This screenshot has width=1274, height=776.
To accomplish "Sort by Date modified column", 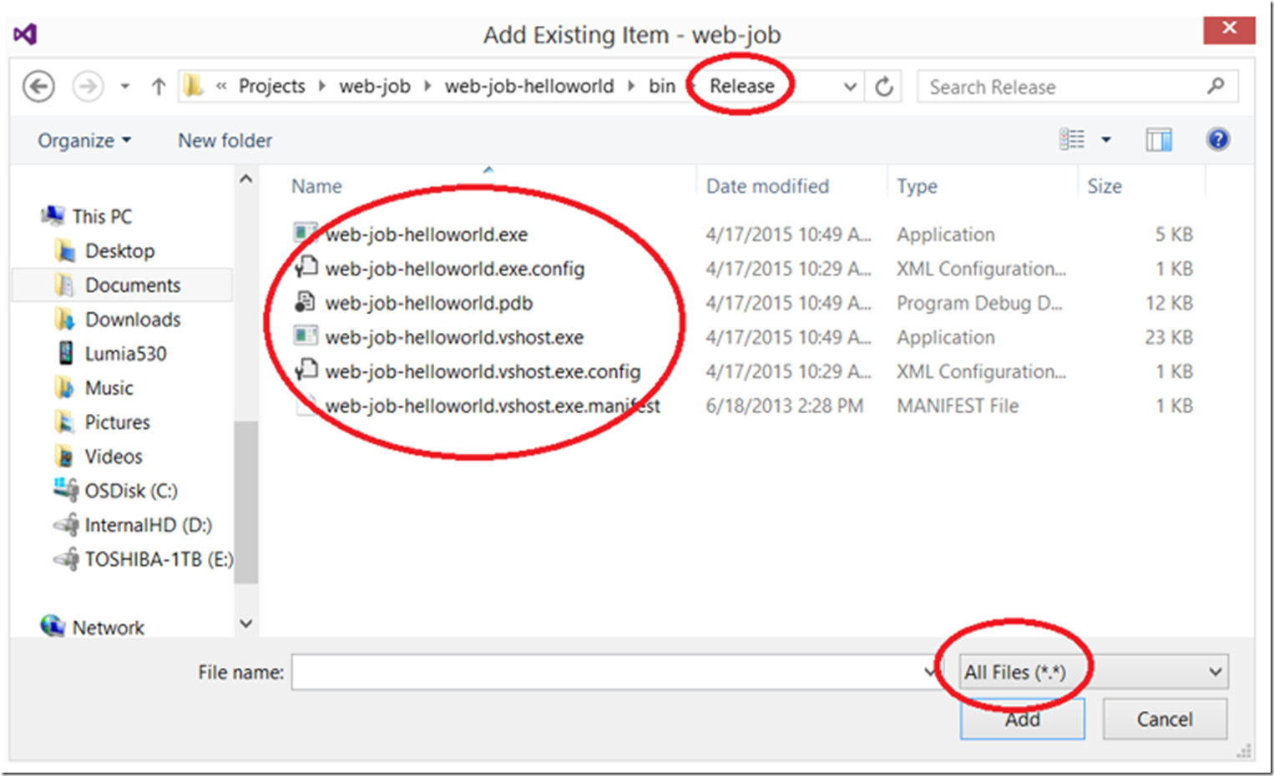I will tap(767, 186).
